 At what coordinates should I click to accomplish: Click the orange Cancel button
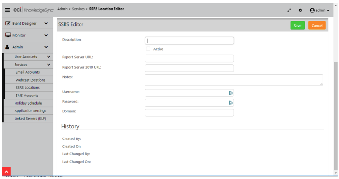pos(317,26)
